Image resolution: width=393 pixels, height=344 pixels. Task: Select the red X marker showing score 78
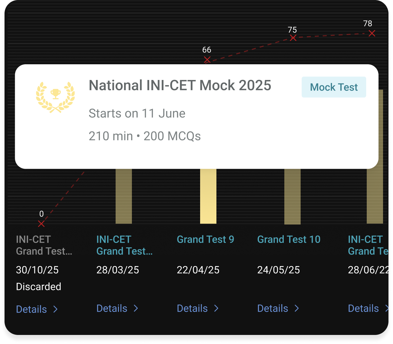pyautogui.click(x=372, y=33)
